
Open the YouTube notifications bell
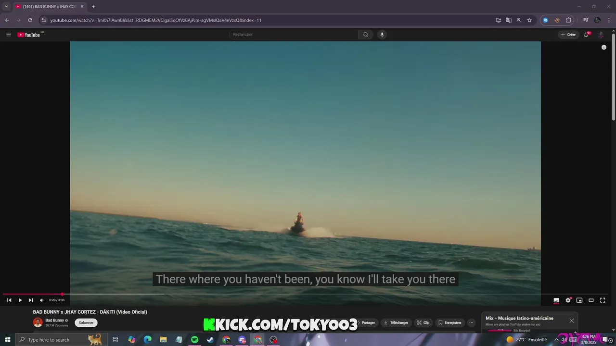pos(586,35)
